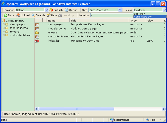Open the Queue toolbar icon
Screen dimensions: 167x123
click(x=67, y=10)
